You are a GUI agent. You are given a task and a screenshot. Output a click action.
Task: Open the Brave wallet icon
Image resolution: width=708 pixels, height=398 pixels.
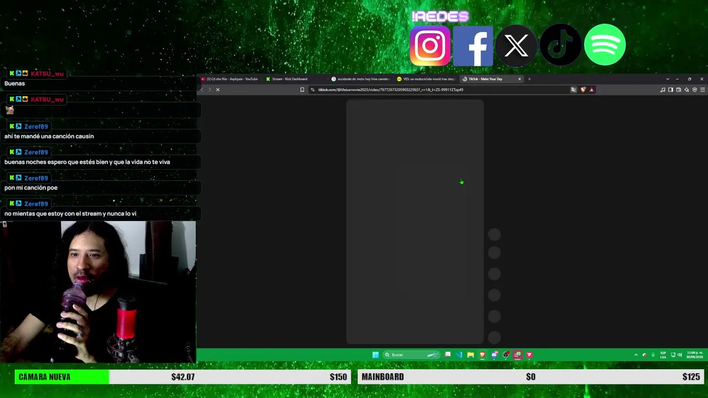679,90
